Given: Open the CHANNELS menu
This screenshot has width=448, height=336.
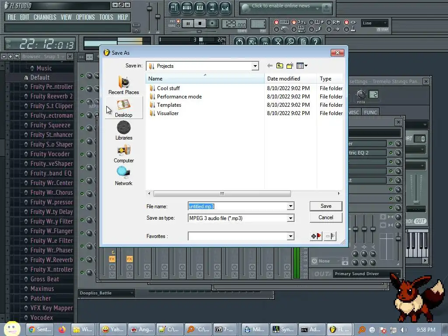Looking at the screenshot, I should point(45,17).
